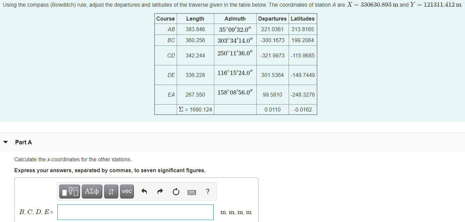Click the Part A heading label
Screen dimensions: 465x222
(23, 142)
